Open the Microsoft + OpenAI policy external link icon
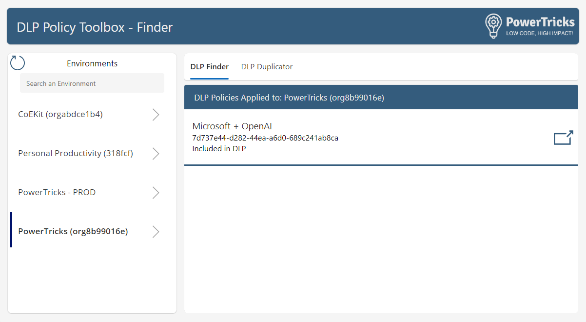The width and height of the screenshot is (586, 322). (x=564, y=138)
